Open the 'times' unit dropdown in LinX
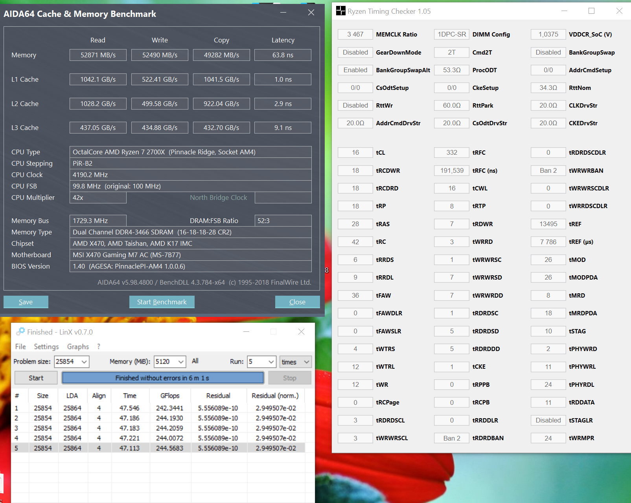Screen dimensions: 631x503 pos(296,362)
